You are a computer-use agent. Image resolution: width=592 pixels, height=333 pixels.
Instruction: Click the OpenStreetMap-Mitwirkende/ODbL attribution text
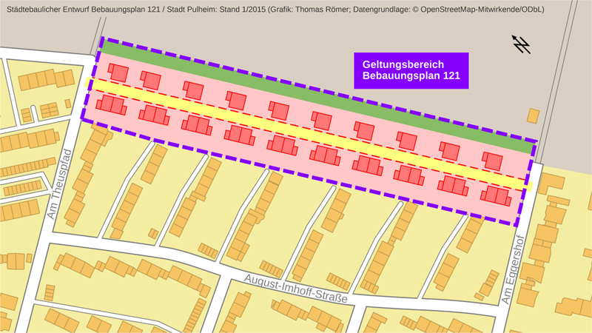pyautogui.click(x=482, y=10)
